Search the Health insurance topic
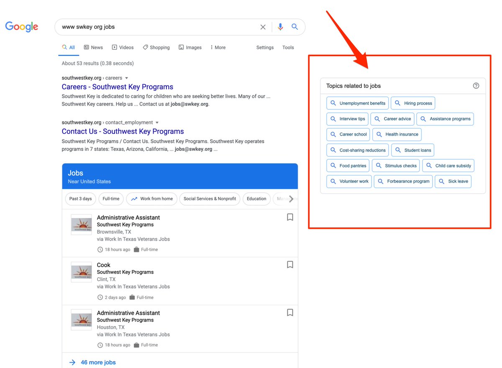The width and height of the screenshot is (502, 368). [397, 134]
